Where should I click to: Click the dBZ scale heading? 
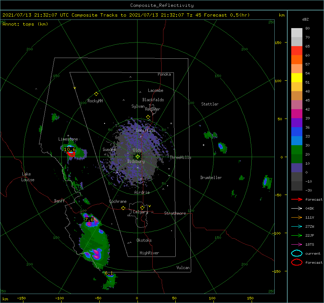(x=305, y=19)
